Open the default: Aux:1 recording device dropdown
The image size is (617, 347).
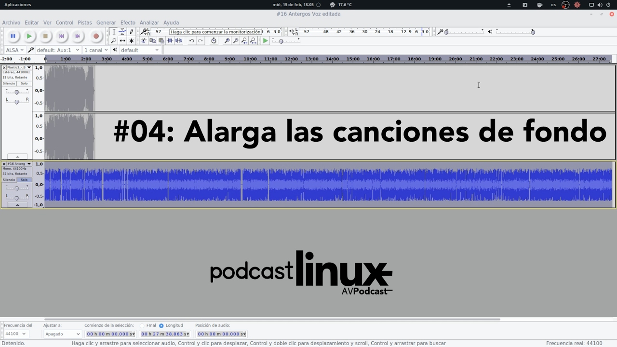[x=57, y=50]
